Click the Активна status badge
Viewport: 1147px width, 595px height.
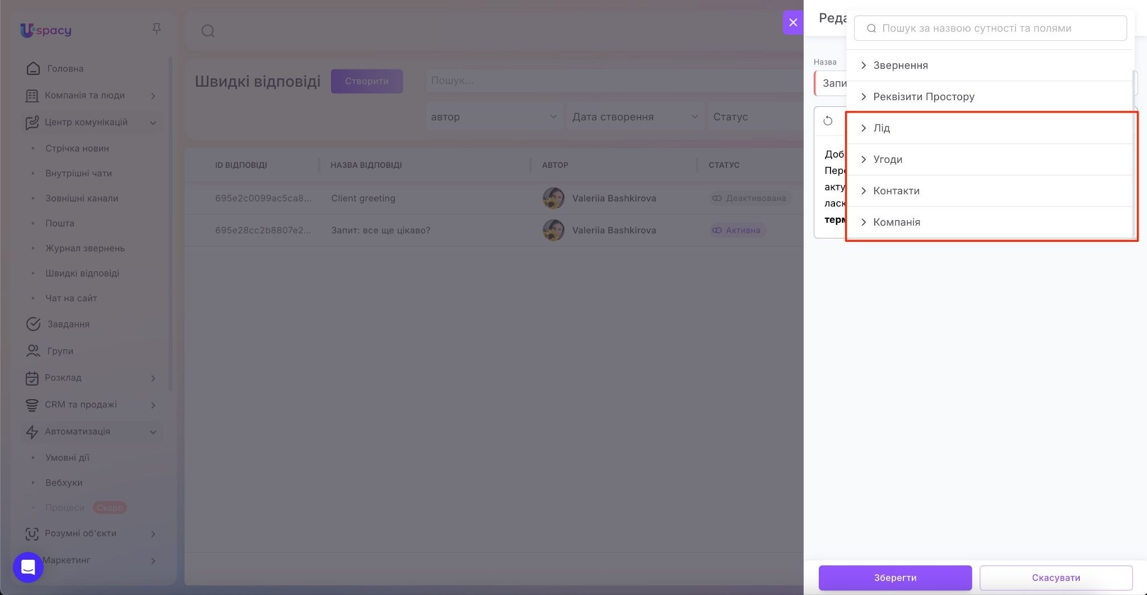click(737, 230)
